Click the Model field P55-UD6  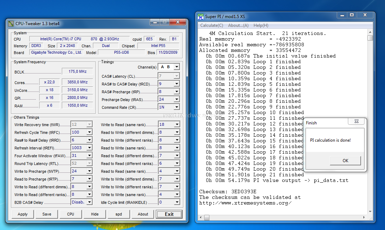[x=121, y=52]
